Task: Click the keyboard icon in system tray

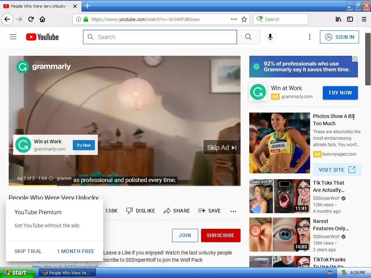Action: pyautogui.click(x=329, y=273)
